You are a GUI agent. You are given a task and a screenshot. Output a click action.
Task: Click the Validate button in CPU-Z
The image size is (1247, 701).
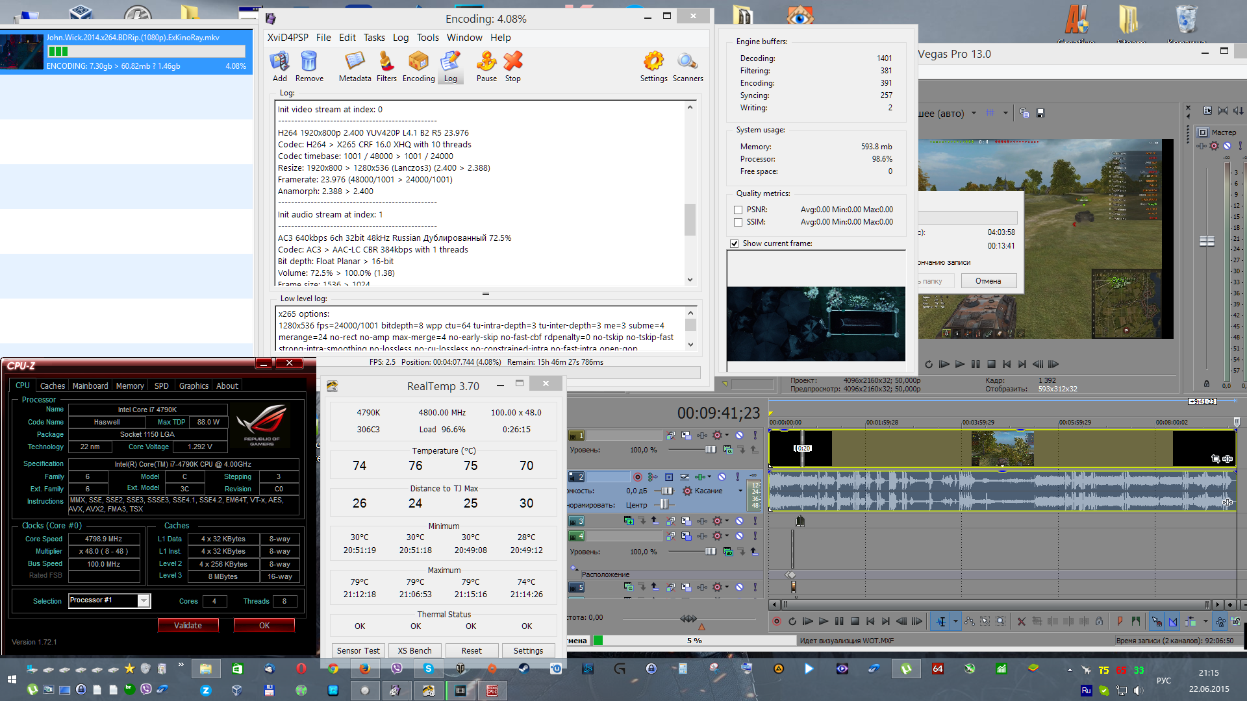[x=188, y=625]
